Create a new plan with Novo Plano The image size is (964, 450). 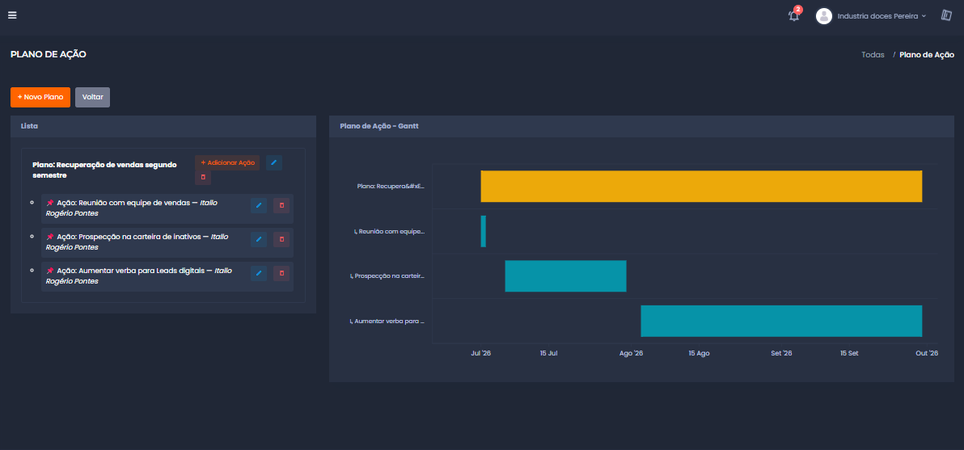40,97
